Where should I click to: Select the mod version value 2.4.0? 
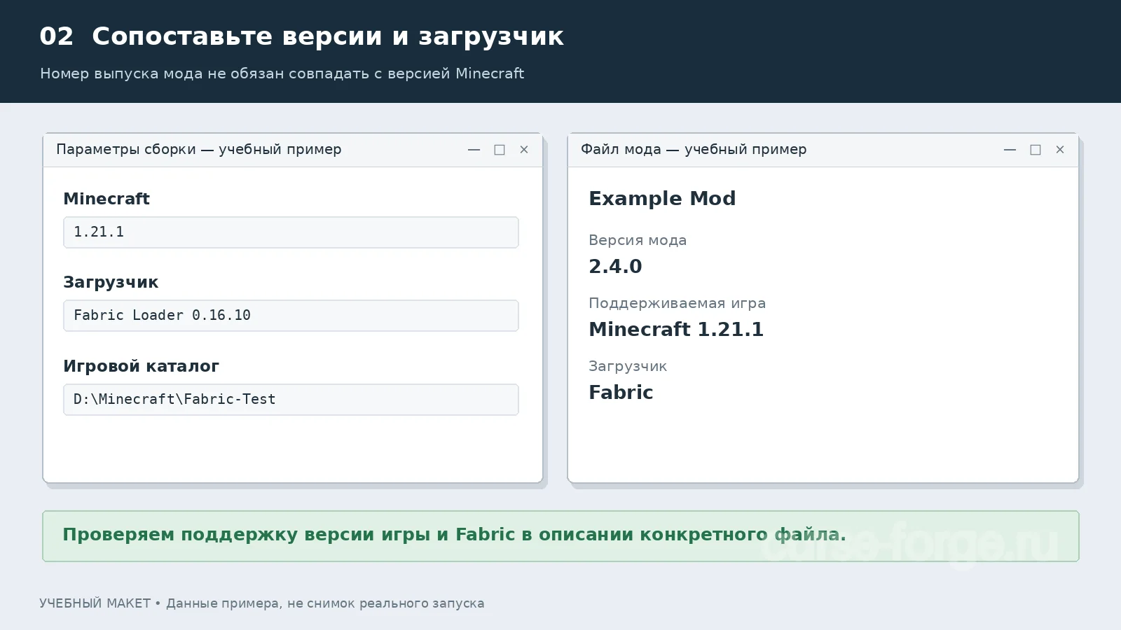click(x=615, y=267)
